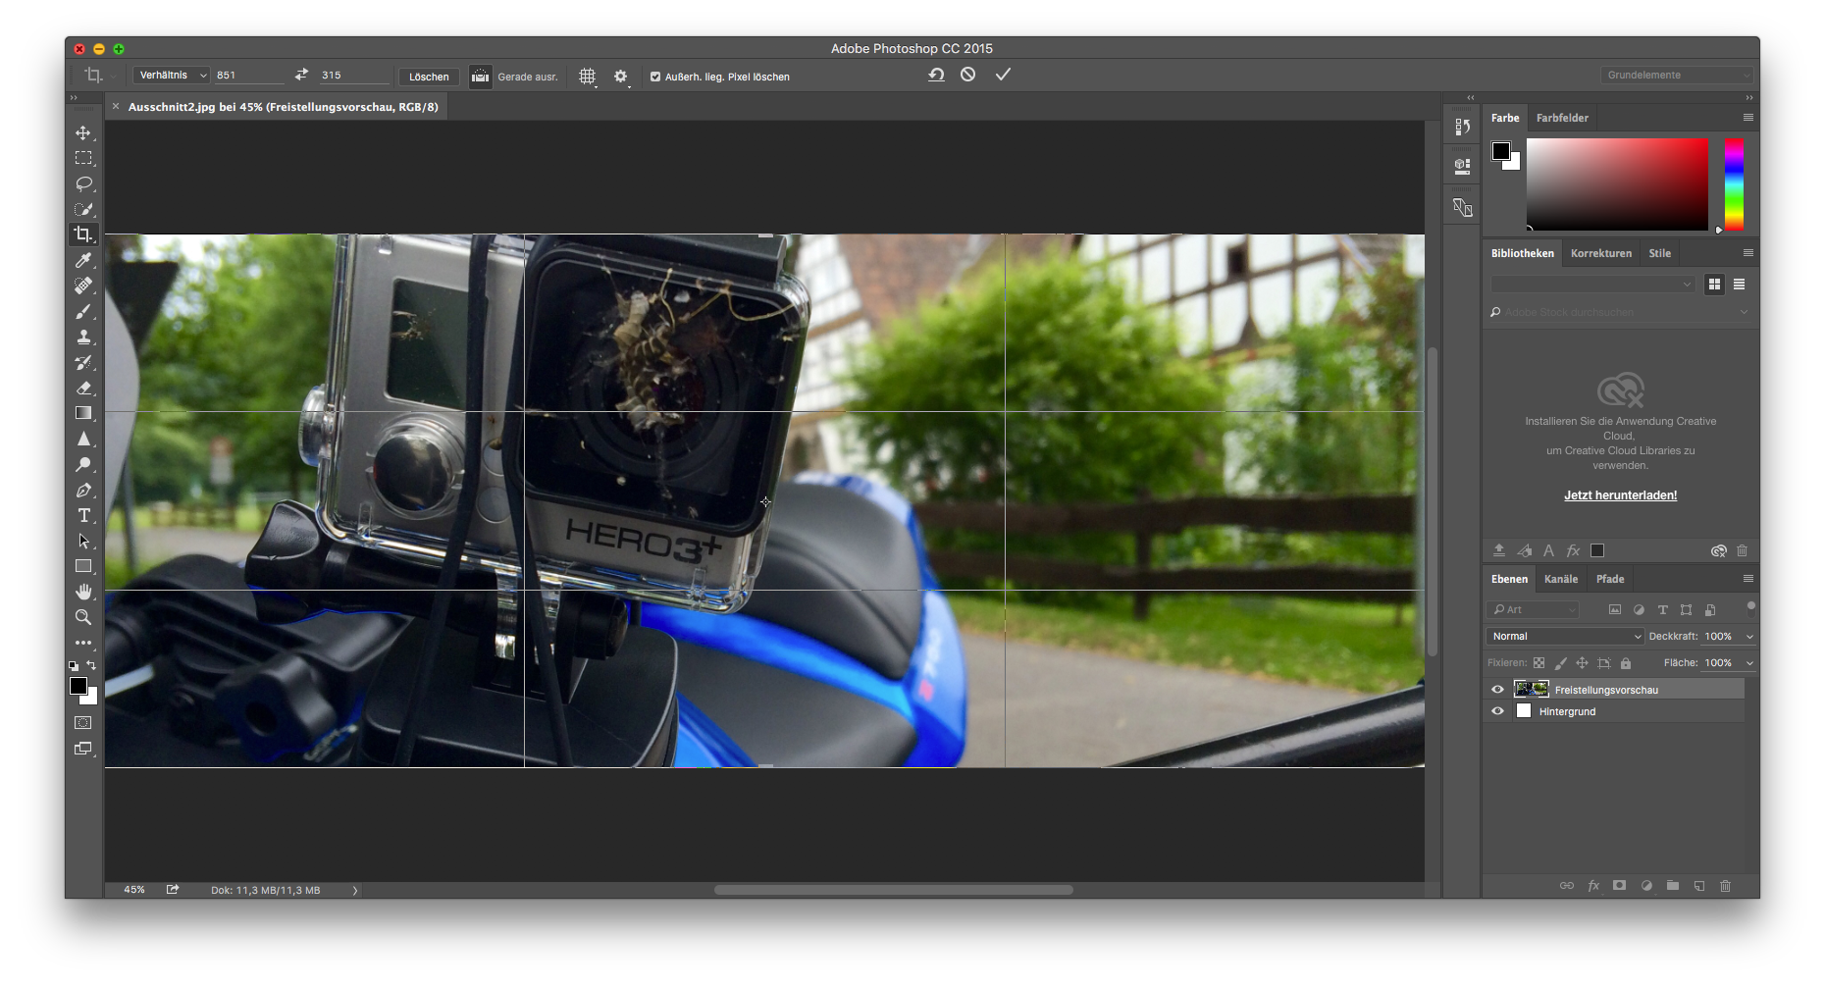Open the crop settings gear menu

(x=621, y=77)
